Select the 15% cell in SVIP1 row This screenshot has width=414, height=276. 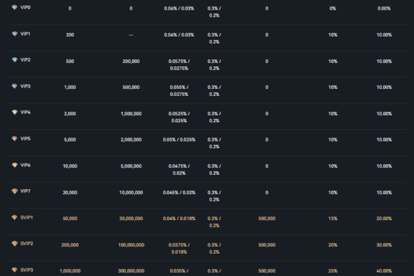click(x=333, y=218)
